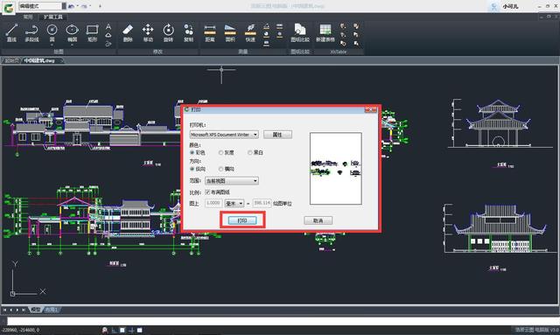Viewport: 560px width, 335px height.
Task: Open the Microsoft XPS Document Writer printer dropdown
Action: 224,135
